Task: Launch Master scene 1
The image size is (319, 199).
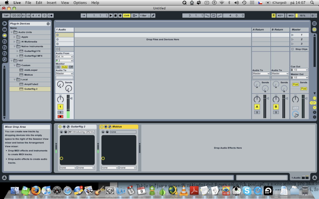Action: [x=292, y=35]
